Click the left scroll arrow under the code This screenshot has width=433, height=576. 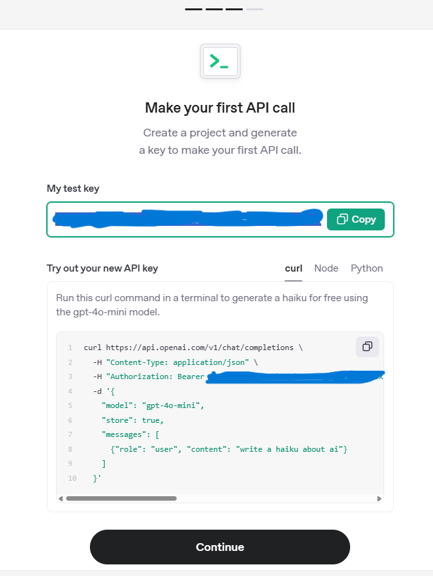[x=61, y=498]
